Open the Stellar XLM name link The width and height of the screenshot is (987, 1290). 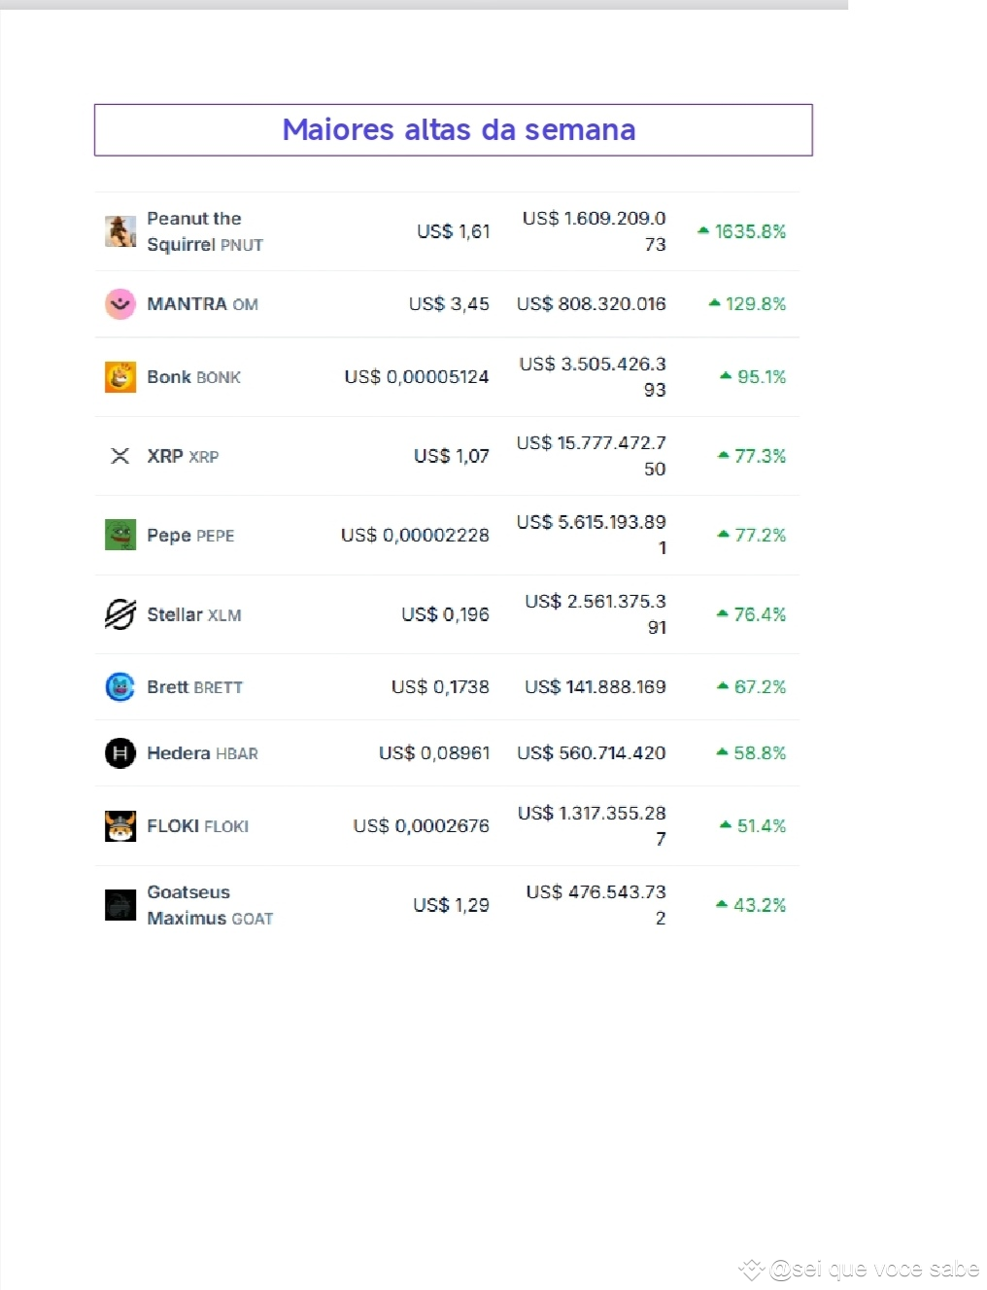[194, 614]
